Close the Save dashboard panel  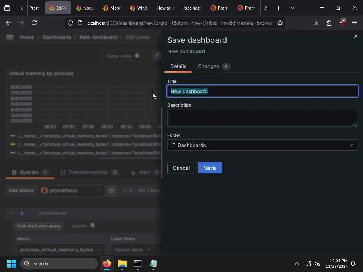[356, 36]
